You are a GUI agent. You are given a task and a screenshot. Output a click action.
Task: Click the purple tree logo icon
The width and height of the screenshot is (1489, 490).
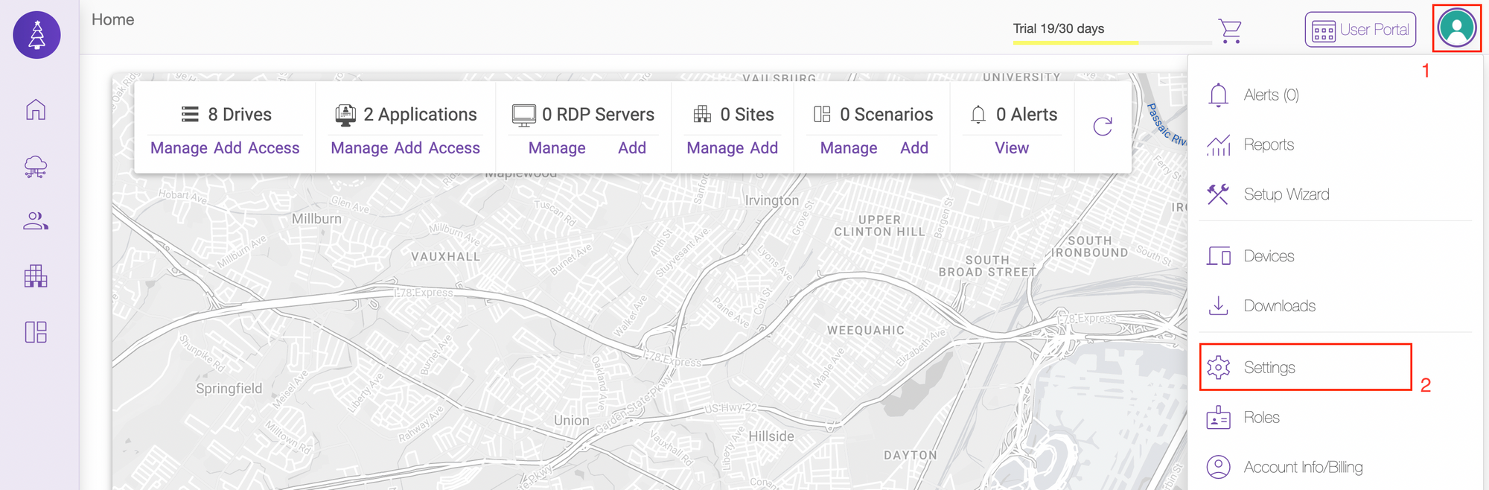click(36, 35)
